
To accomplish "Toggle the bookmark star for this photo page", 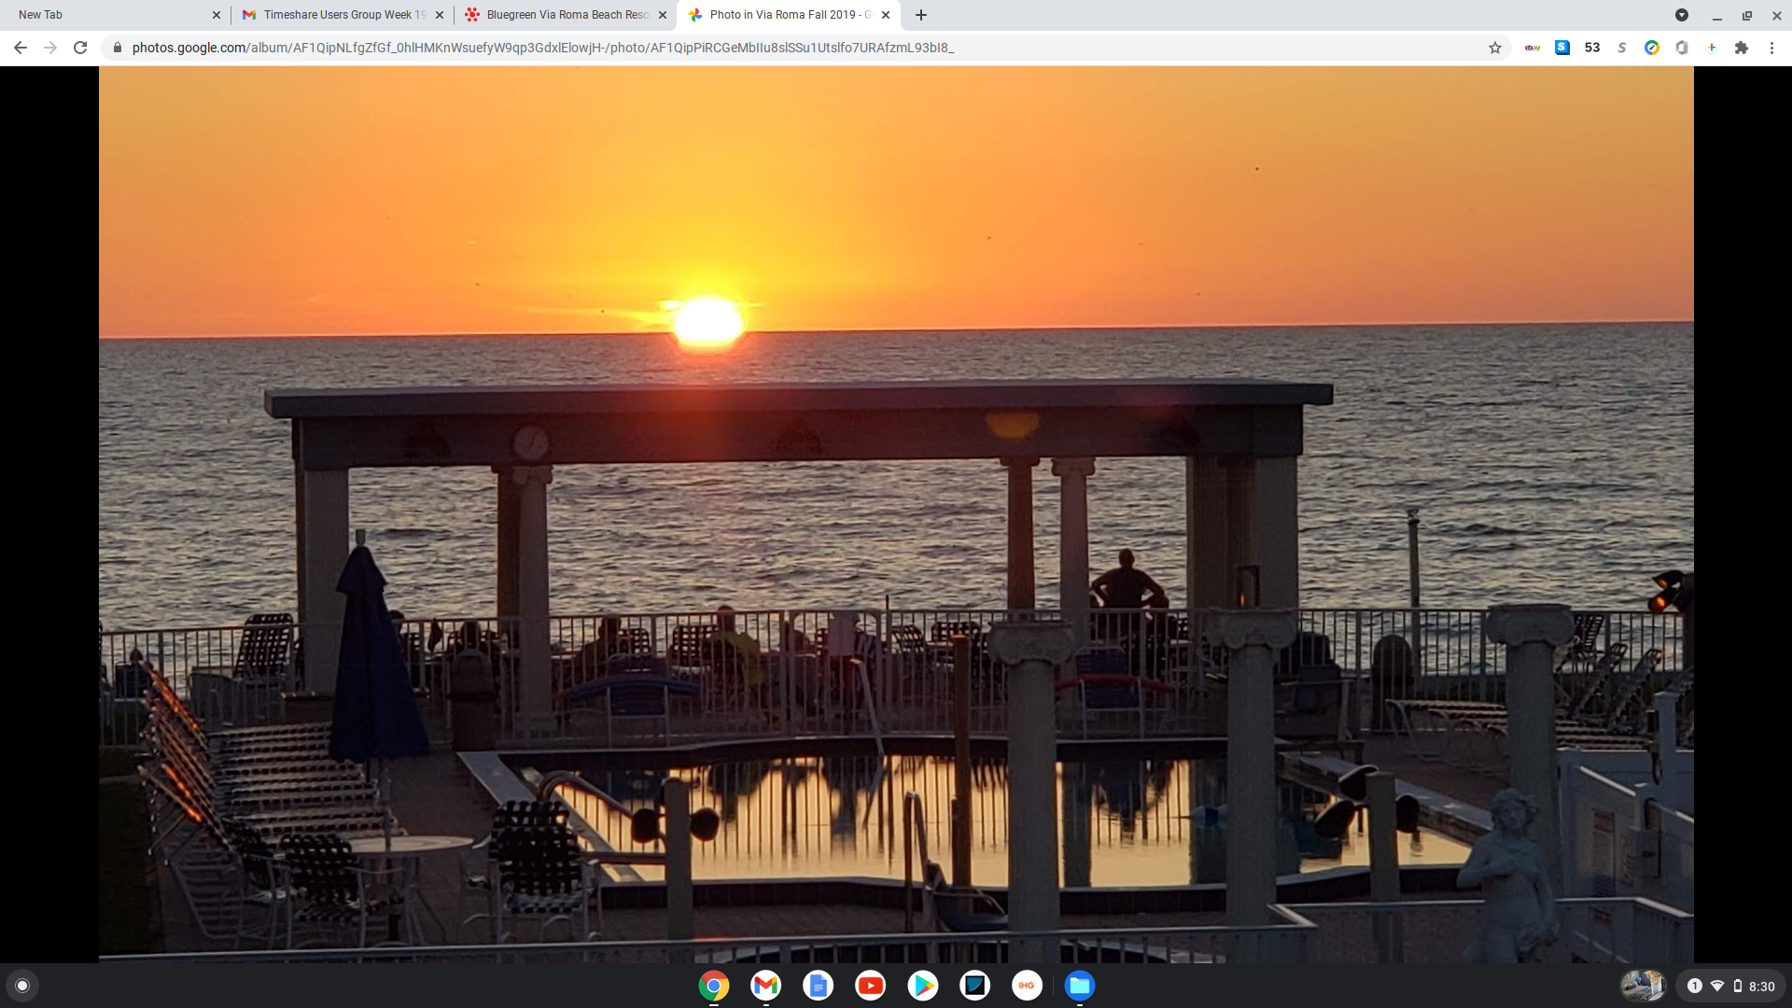I will tap(1494, 47).
